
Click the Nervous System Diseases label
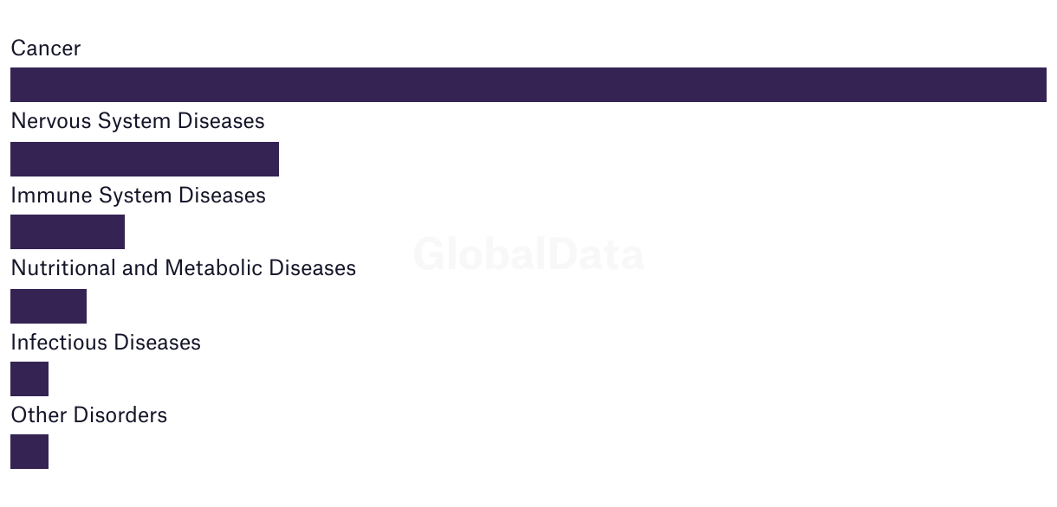(138, 121)
